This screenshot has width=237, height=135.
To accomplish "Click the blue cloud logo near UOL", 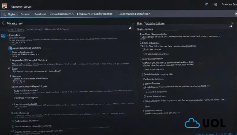I will click(192, 123).
